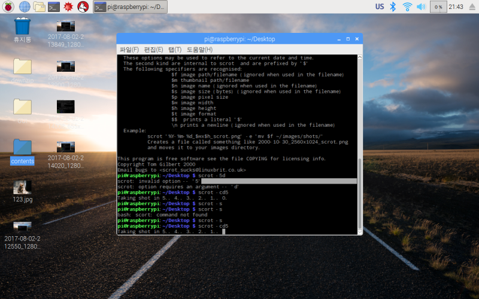The width and height of the screenshot is (479, 299).
Task: Open the 도움말(H) menu in terminal
Action: pyautogui.click(x=199, y=50)
